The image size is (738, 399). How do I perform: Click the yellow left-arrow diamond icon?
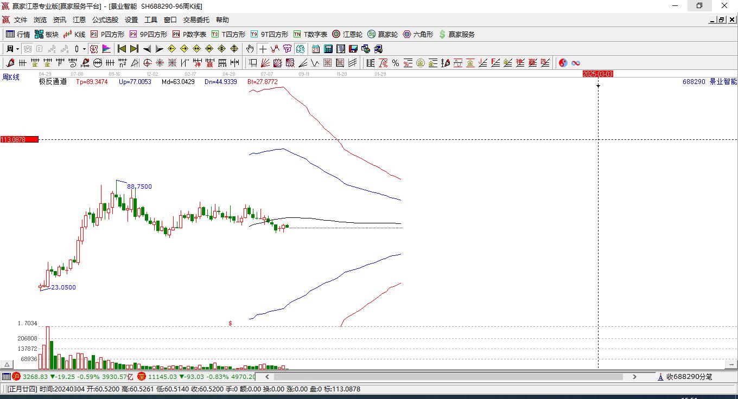[172, 49]
